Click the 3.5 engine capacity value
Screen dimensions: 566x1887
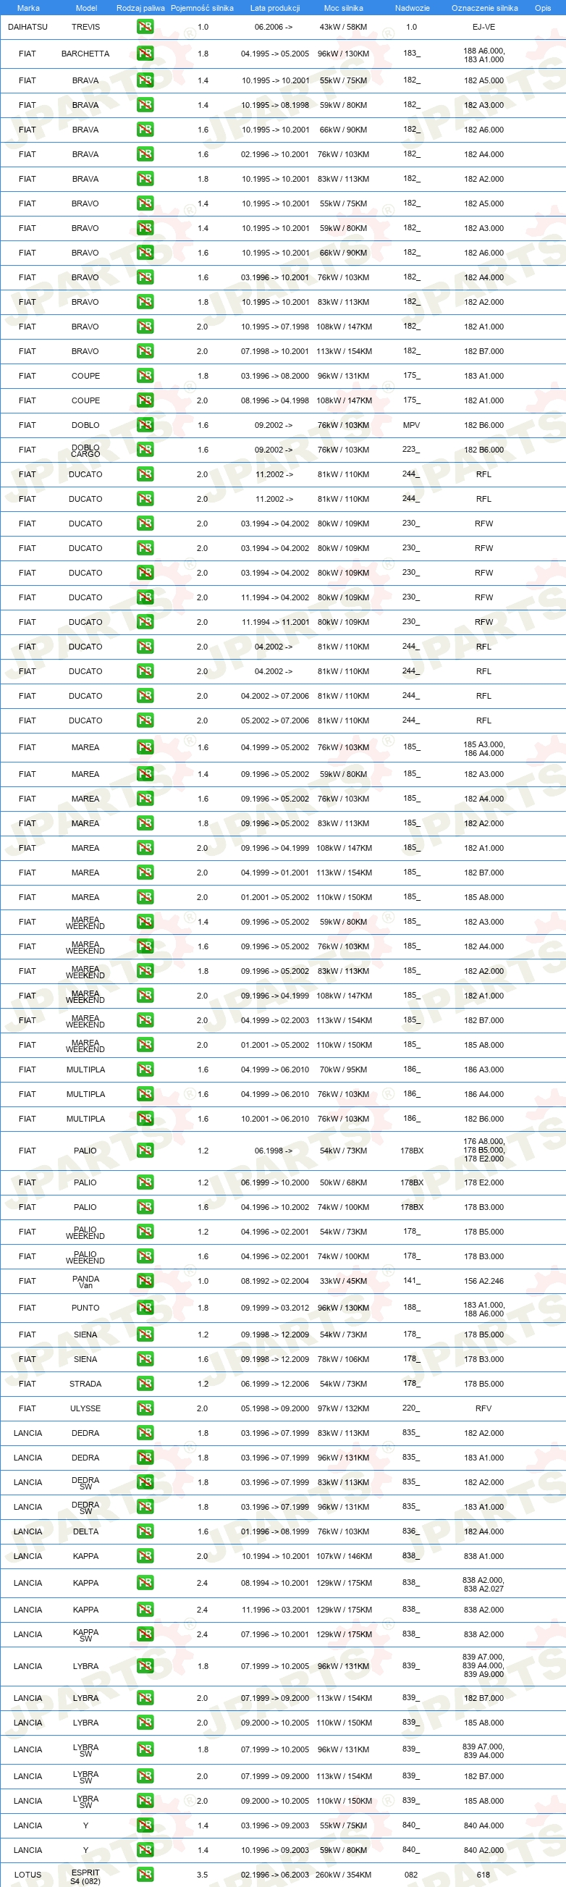click(x=202, y=1875)
